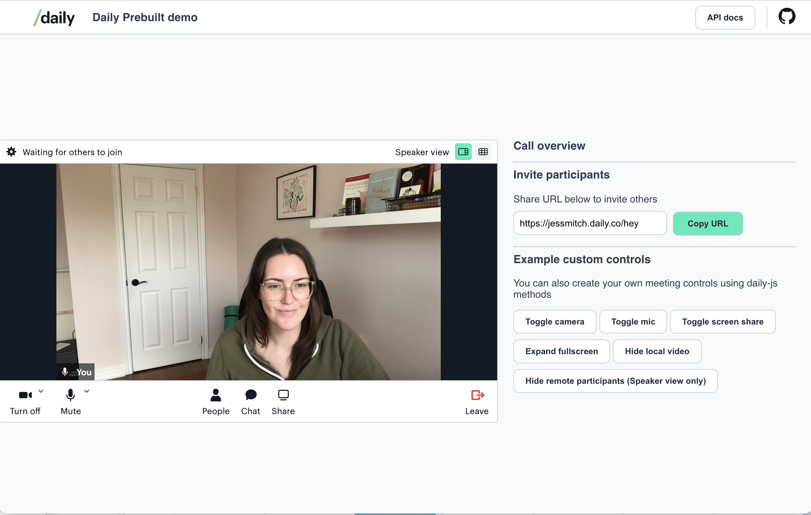Click Hide local video button
Screen dimensions: 811x515
pos(657,351)
